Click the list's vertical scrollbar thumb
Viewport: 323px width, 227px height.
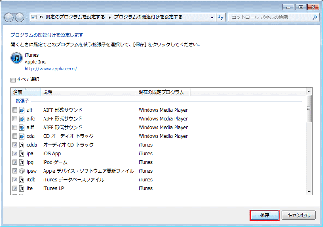tap(309, 108)
